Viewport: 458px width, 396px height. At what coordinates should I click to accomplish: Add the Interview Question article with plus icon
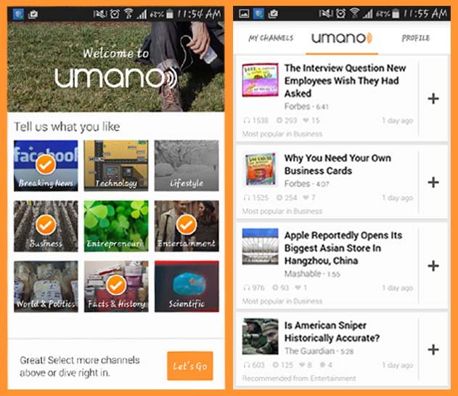coord(433,99)
